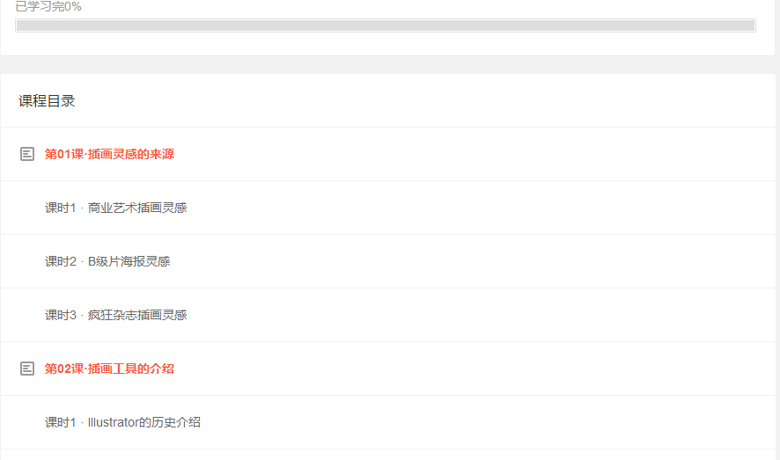The height and width of the screenshot is (460, 780).
Task: Click the gray divider between progress and catalog cards
Action: (388, 64)
